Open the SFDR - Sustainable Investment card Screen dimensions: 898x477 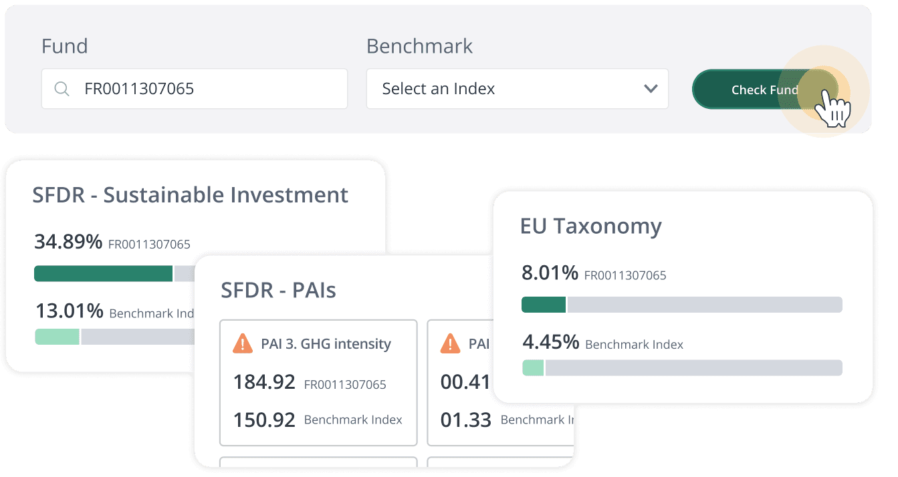tap(189, 195)
